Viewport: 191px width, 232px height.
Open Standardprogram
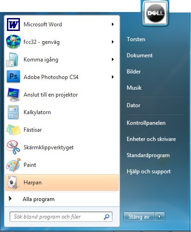pyautogui.click(x=148, y=155)
